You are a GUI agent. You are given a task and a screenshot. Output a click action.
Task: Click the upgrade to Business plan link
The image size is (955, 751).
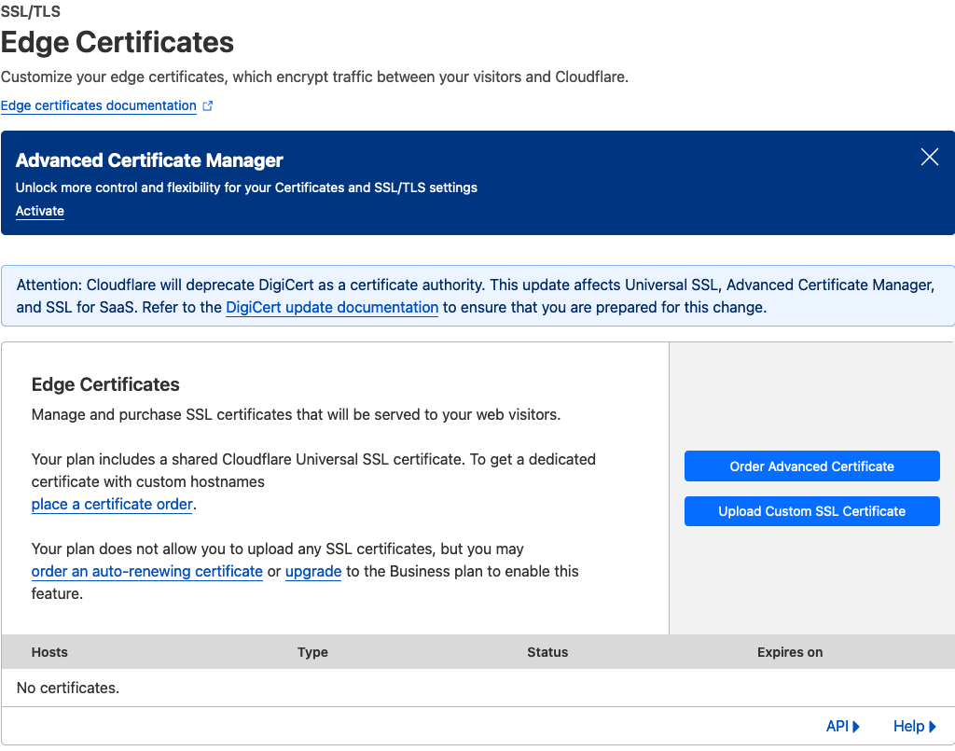[313, 572]
